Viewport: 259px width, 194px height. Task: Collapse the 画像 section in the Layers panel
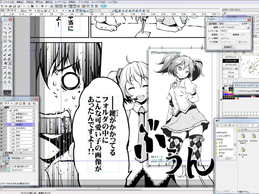tap(1, 107)
